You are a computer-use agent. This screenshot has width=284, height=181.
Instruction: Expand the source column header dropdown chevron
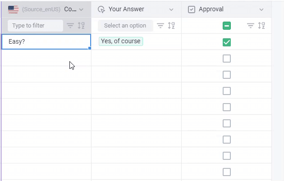point(81,9)
